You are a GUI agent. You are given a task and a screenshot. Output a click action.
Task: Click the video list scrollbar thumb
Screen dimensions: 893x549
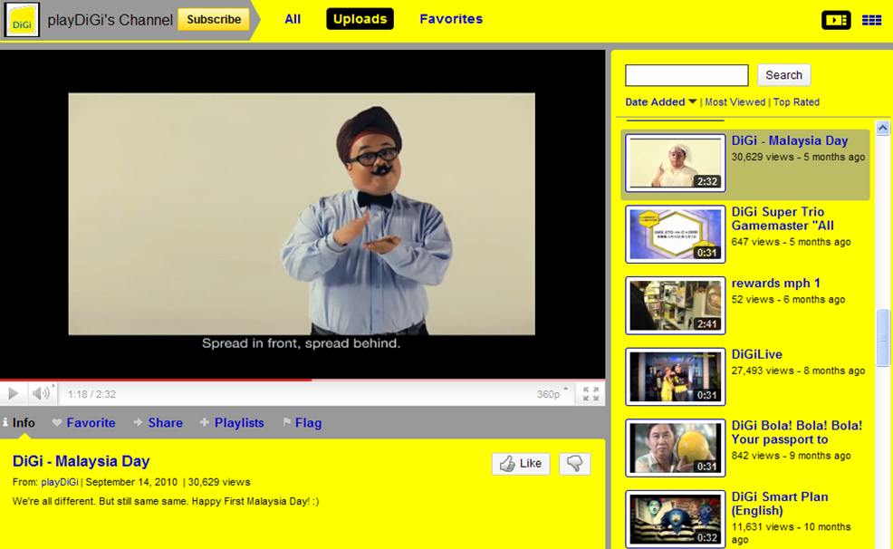click(882, 337)
